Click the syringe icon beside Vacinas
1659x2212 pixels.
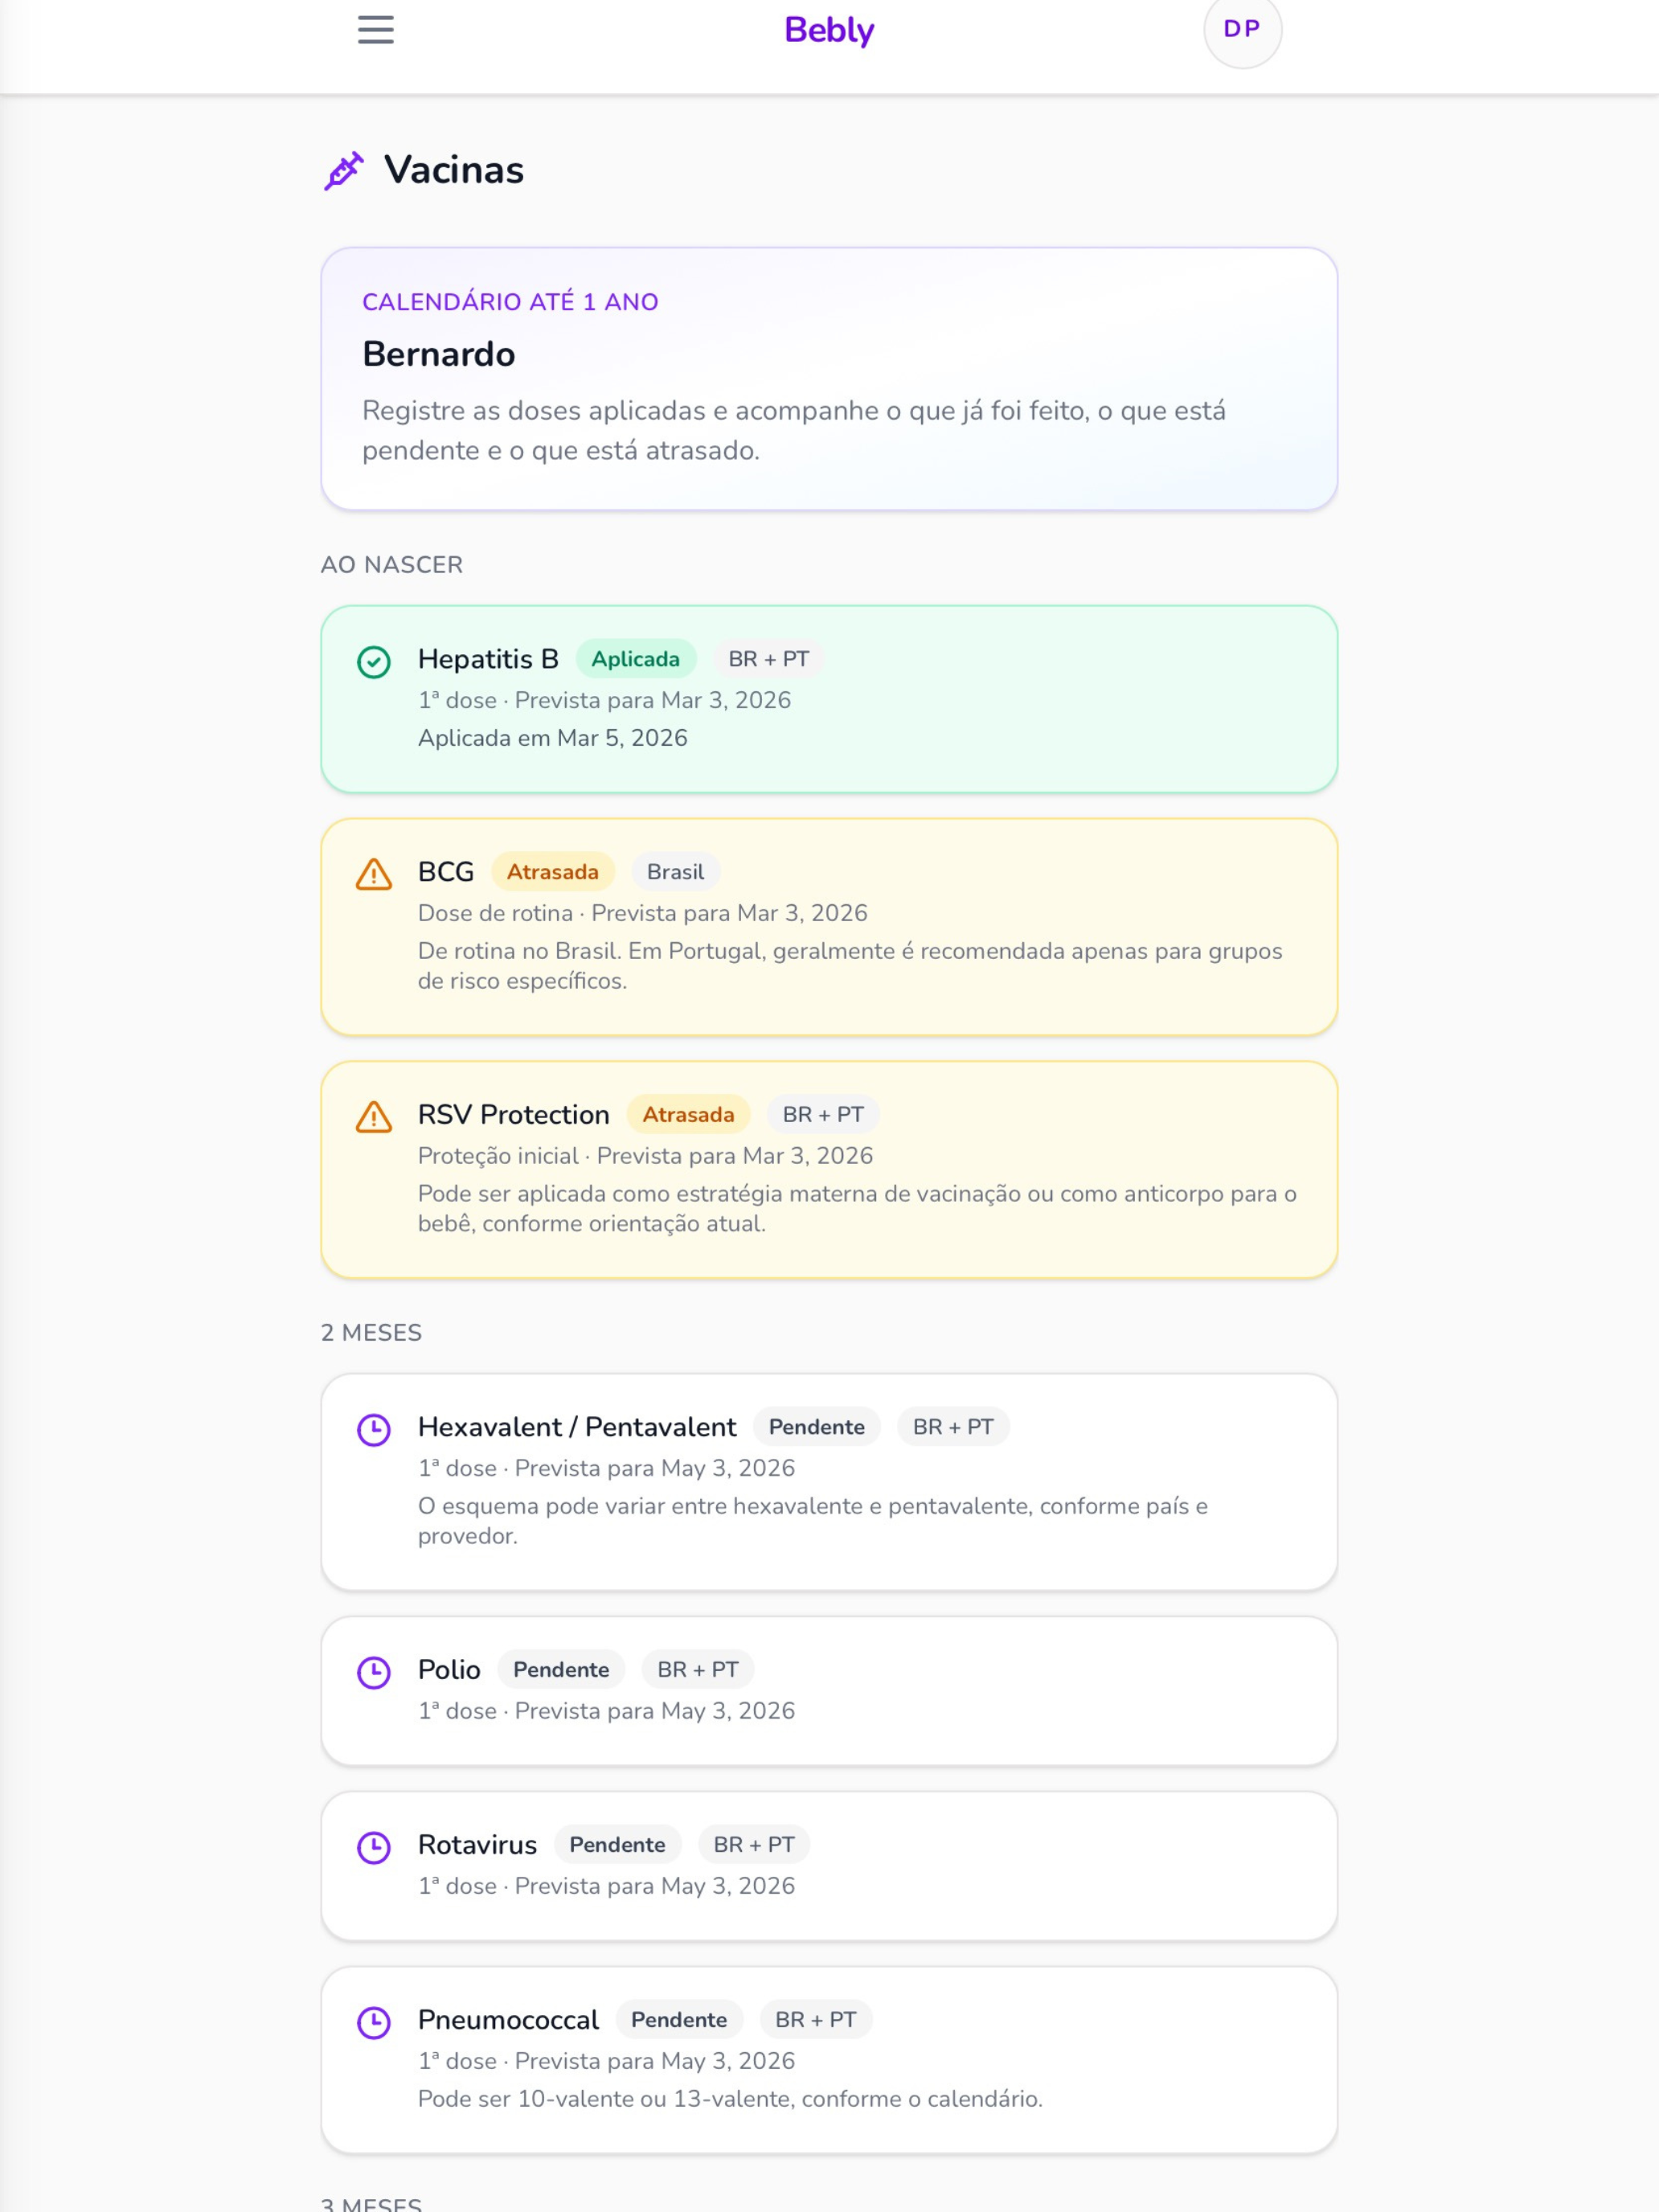click(344, 171)
